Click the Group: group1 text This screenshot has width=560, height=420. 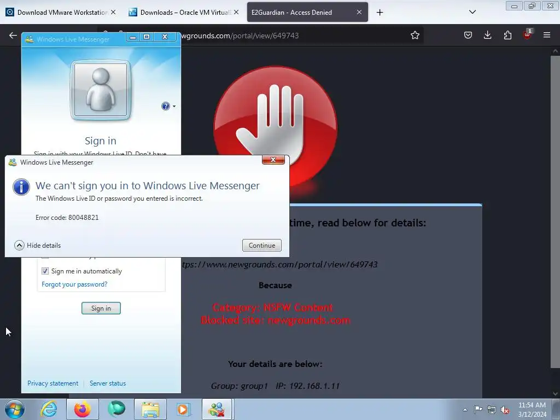tap(240, 386)
